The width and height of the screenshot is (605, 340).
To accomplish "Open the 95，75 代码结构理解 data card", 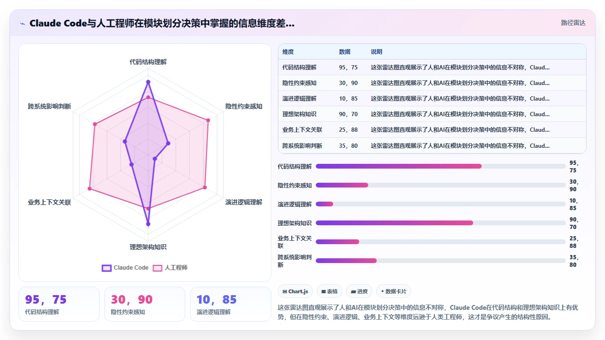I will (59, 304).
